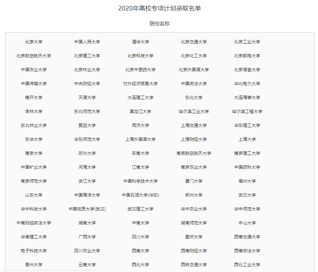Select 武汉大学
The width and height of the screenshot is (318, 272).
click(x=247, y=195)
